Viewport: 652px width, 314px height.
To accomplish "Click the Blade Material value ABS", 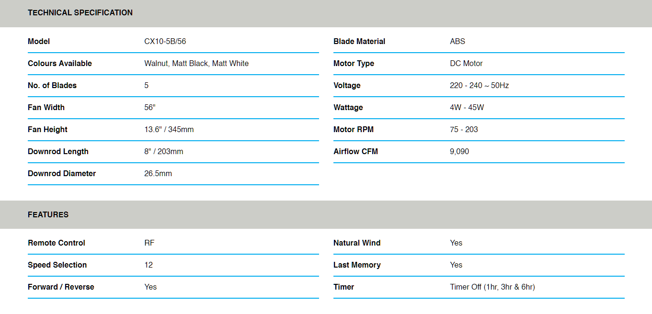I will pyautogui.click(x=458, y=42).
